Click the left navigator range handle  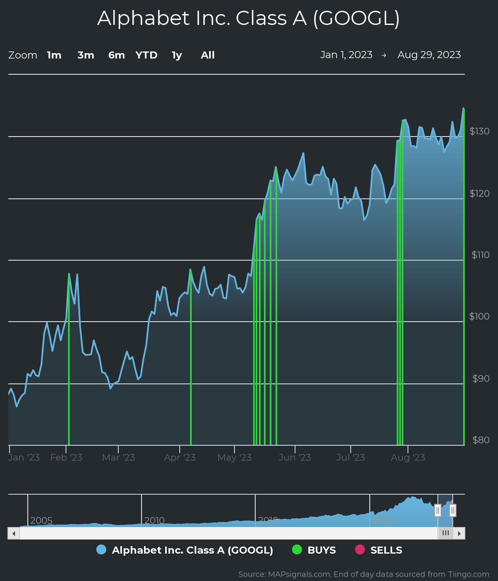click(x=437, y=510)
